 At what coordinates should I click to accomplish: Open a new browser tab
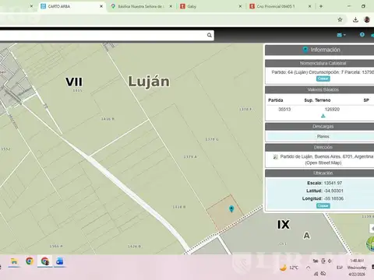point(321,6)
